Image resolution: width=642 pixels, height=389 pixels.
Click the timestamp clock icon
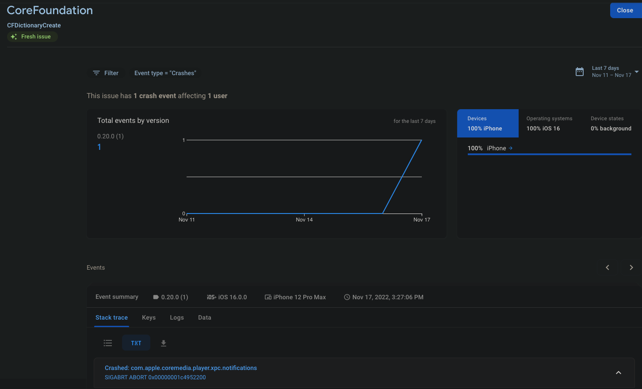(347, 297)
